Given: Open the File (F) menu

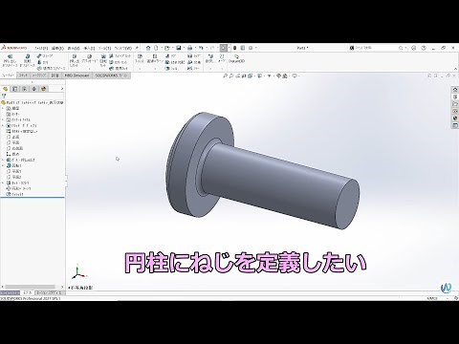Looking at the screenshot, I should (x=41, y=48).
